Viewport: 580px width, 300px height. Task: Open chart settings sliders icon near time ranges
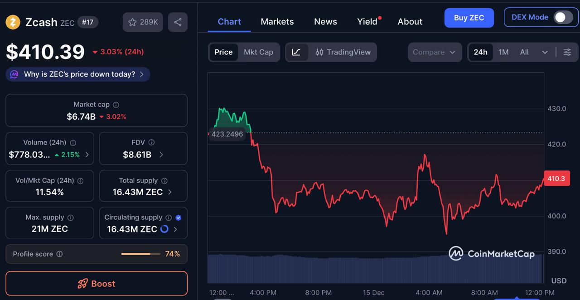(x=567, y=52)
